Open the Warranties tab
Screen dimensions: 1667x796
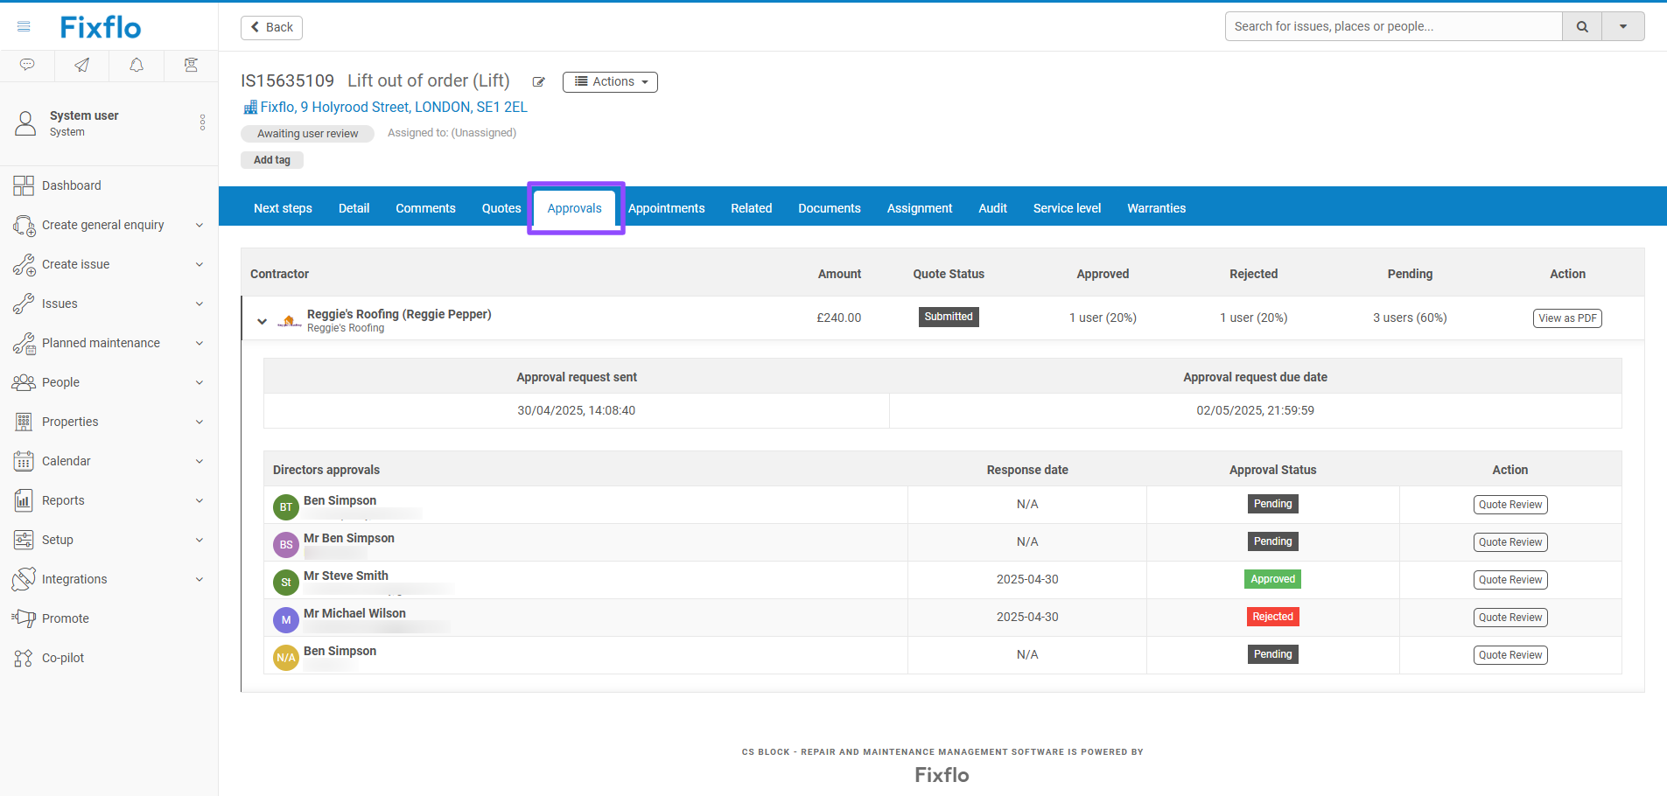coord(1156,208)
